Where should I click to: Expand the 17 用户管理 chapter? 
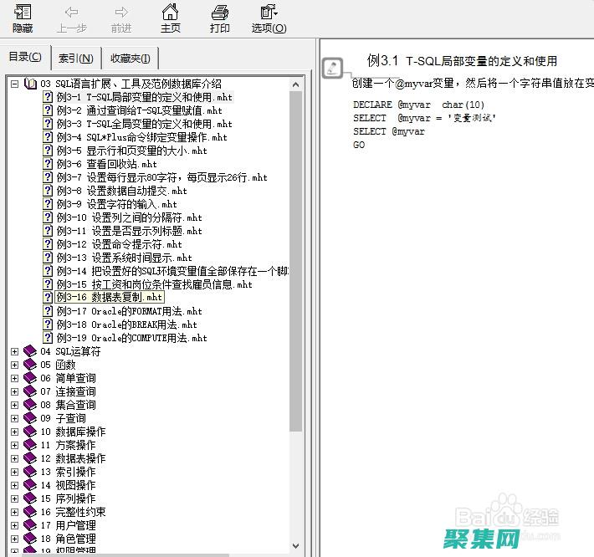coord(14,525)
